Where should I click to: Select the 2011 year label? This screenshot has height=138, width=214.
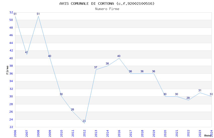73,133
